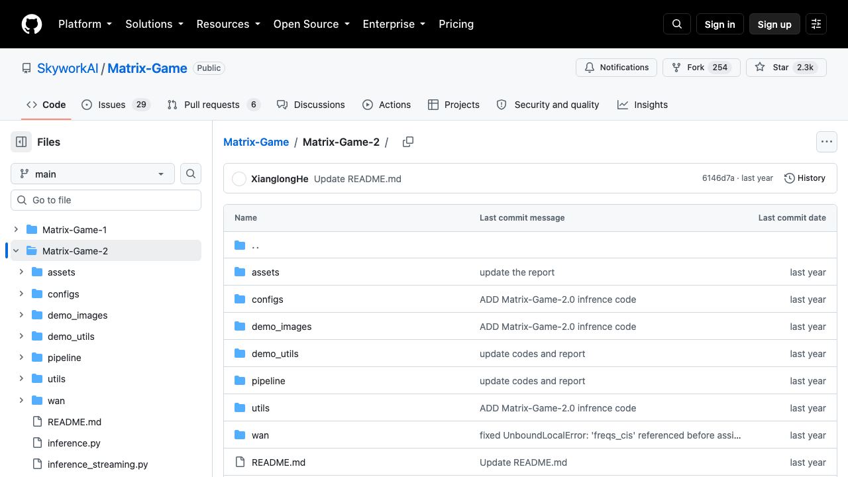Click the folder icon of the assets table row
The image size is (848, 477).
point(240,272)
